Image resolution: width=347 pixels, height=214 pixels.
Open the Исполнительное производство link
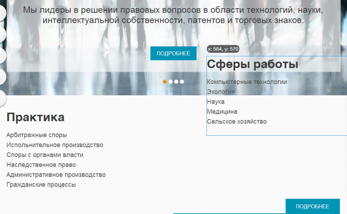tap(55, 145)
